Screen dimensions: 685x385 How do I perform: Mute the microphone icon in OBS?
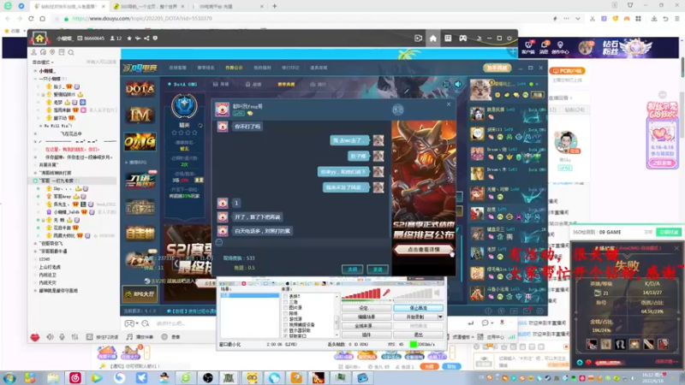coord(386,293)
